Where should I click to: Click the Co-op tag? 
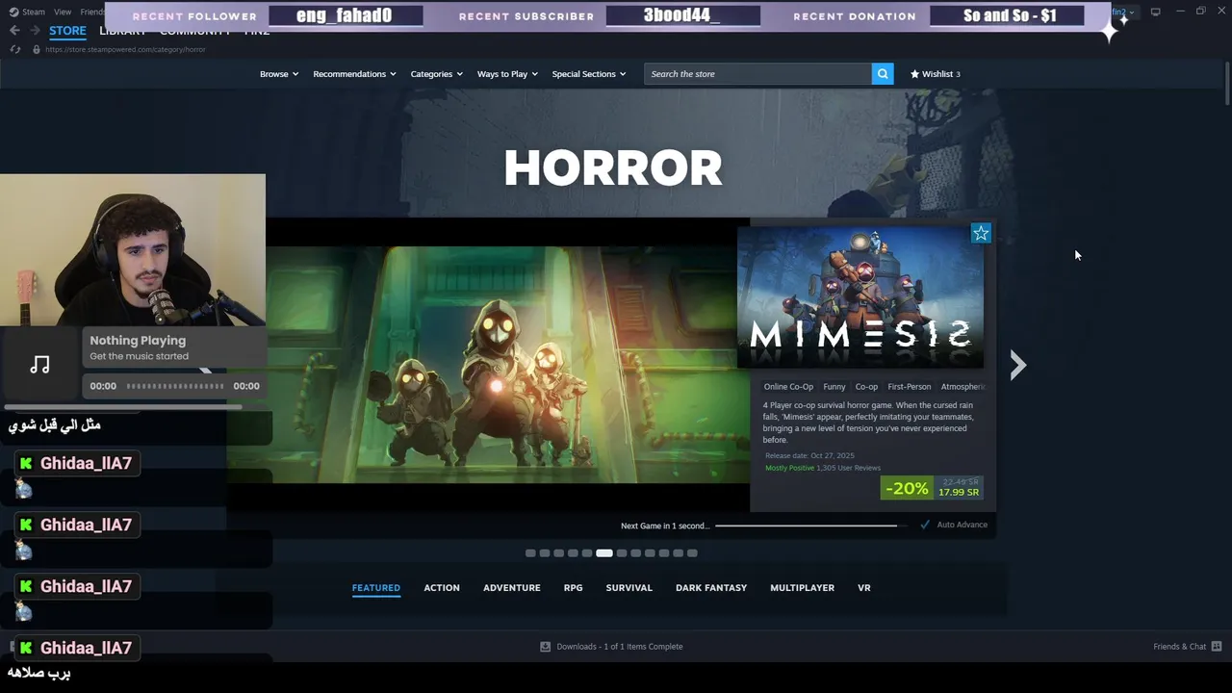point(866,387)
